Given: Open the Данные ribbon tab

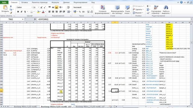Looking at the screenshot, I should tap(66, 2).
